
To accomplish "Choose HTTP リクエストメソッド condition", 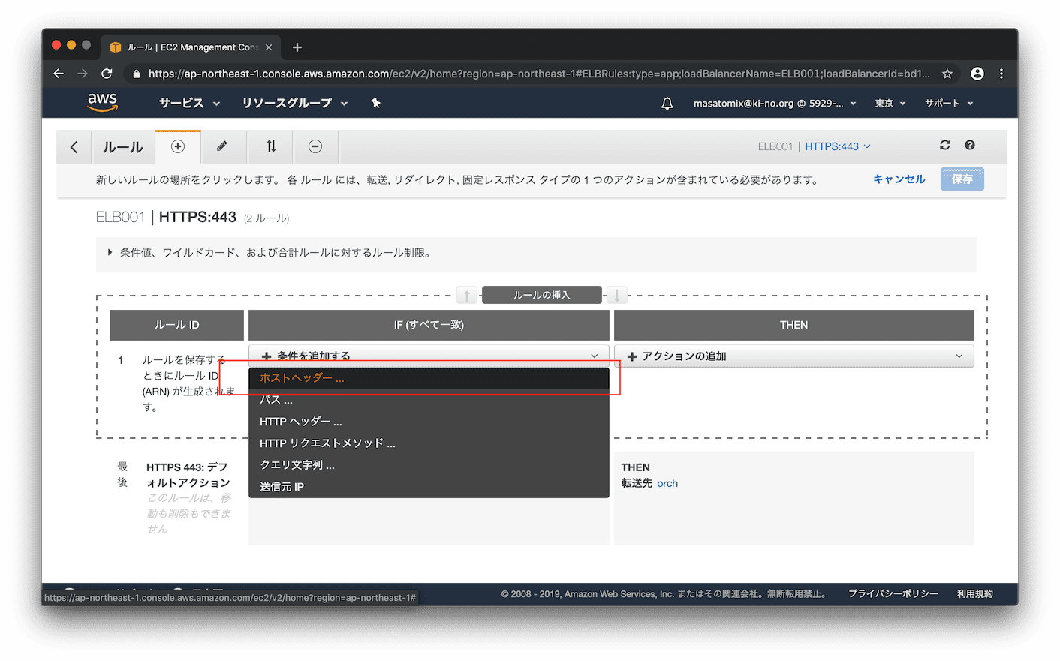I will tap(429, 443).
